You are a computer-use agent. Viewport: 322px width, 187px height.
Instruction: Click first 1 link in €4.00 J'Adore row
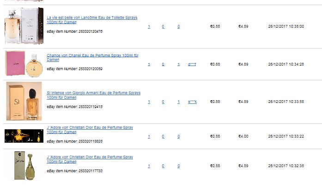point(149,136)
